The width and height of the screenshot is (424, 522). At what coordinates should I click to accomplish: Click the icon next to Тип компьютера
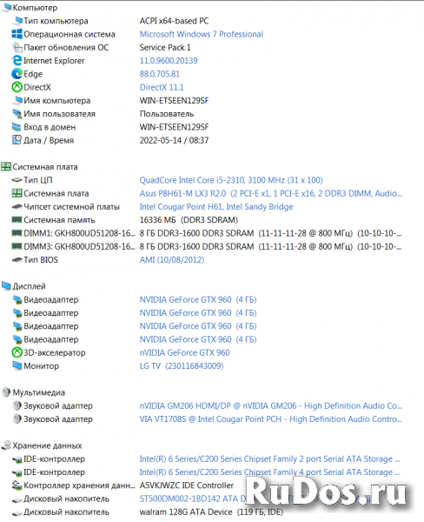tap(17, 21)
